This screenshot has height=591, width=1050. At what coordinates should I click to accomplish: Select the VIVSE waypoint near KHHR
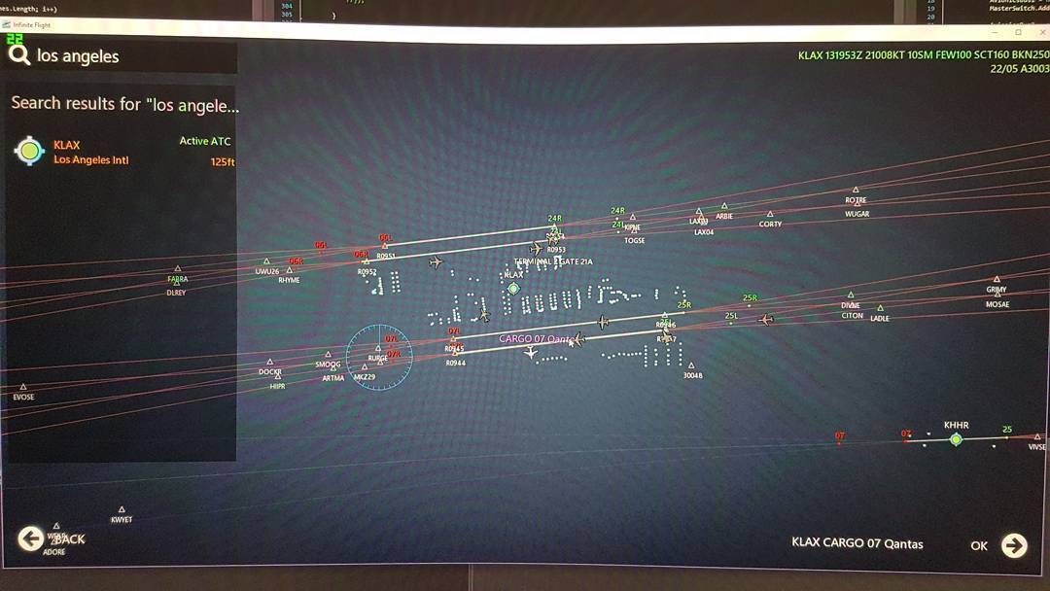tap(1037, 441)
